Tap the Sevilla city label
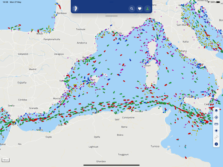 [x=11, y=106]
